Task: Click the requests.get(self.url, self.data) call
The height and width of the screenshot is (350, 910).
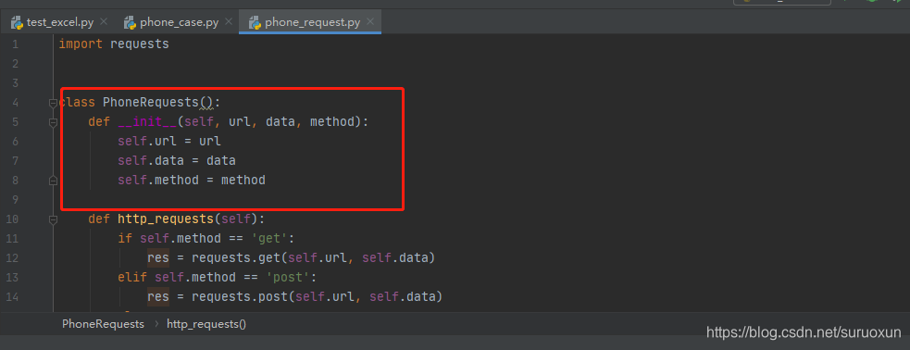Action: coord(314,257)
